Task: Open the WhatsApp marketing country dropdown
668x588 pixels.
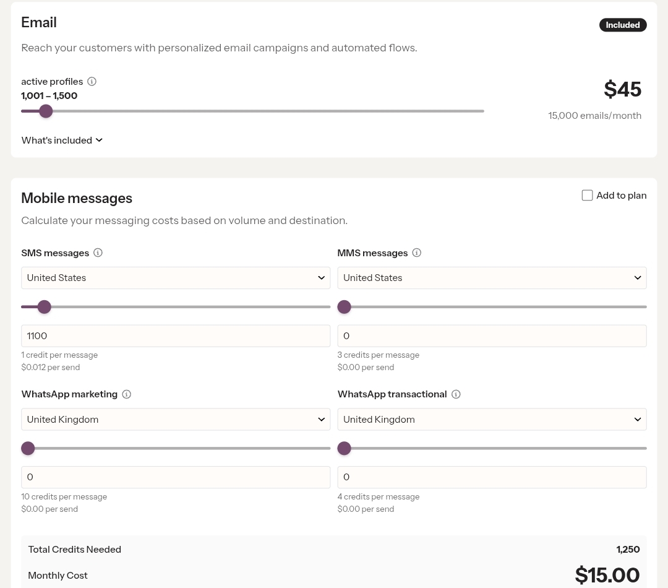Action: (176, 419)
